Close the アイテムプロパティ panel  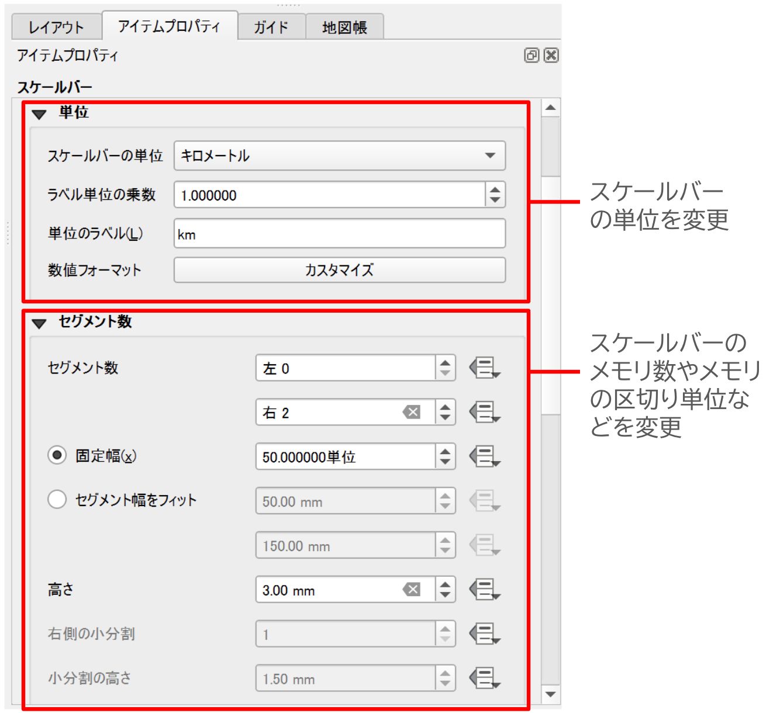(551, 56)
